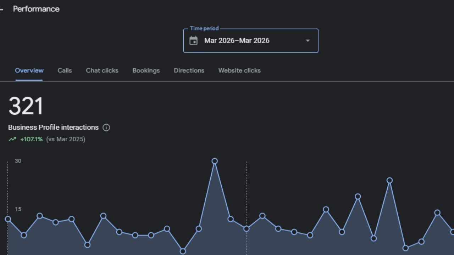Open the Business Profile interactions info icon
454x255 pixels.
pos(106,127)
